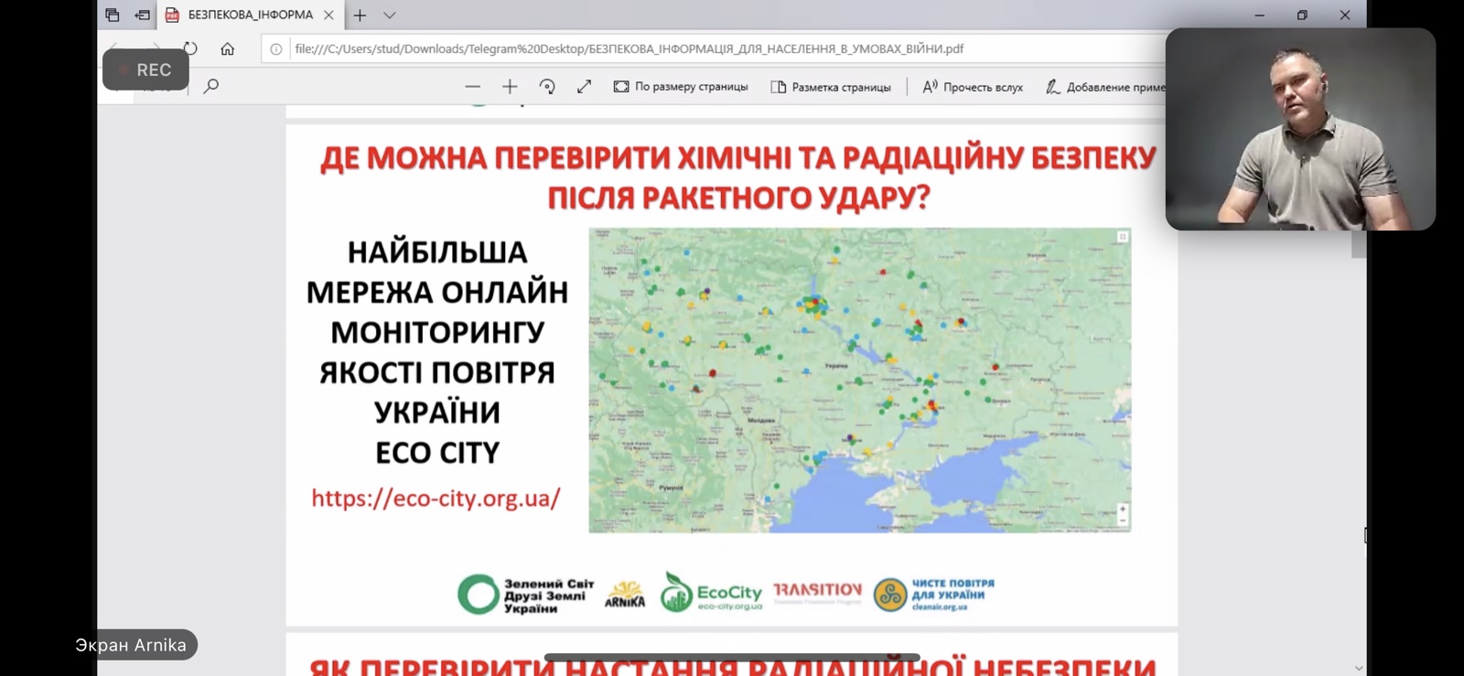Viewport: 1464px width, 676px height.
Task: Select the БЕЗПЕКОВА_ІНФОРМА PDF tab
Action: click(249, 15)
